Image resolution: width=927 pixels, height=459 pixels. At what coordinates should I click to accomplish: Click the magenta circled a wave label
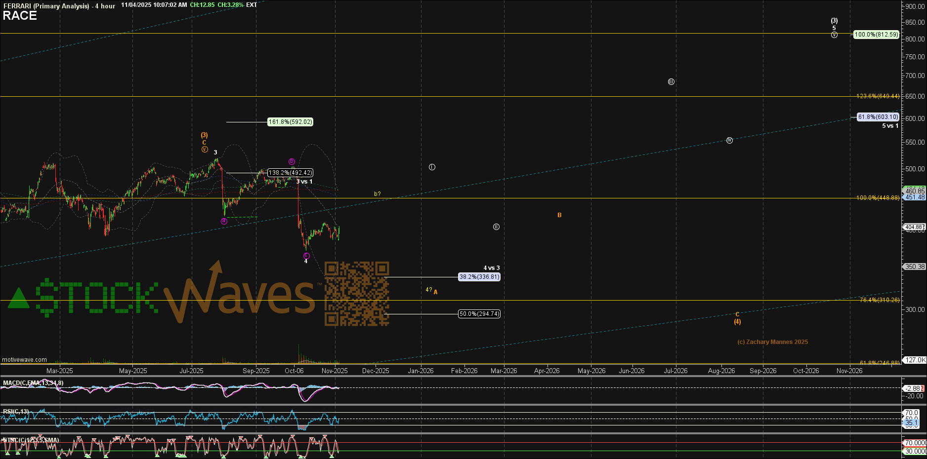pos(224,222)
